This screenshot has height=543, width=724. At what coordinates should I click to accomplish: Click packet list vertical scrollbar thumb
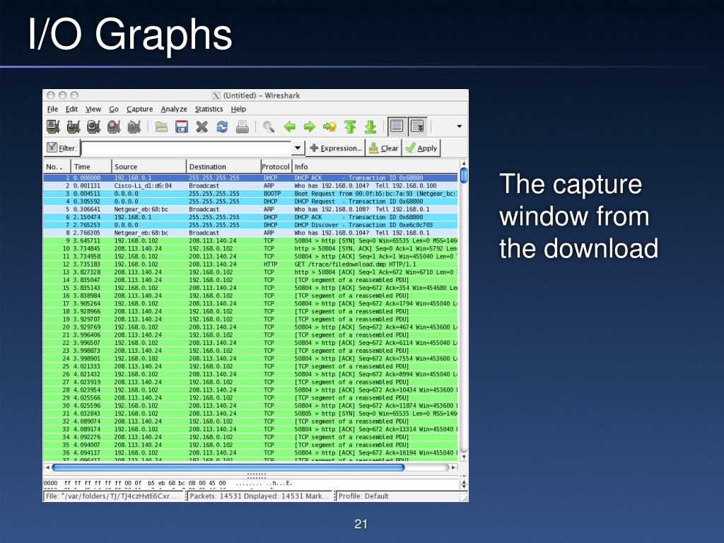(x=464, y=175)
